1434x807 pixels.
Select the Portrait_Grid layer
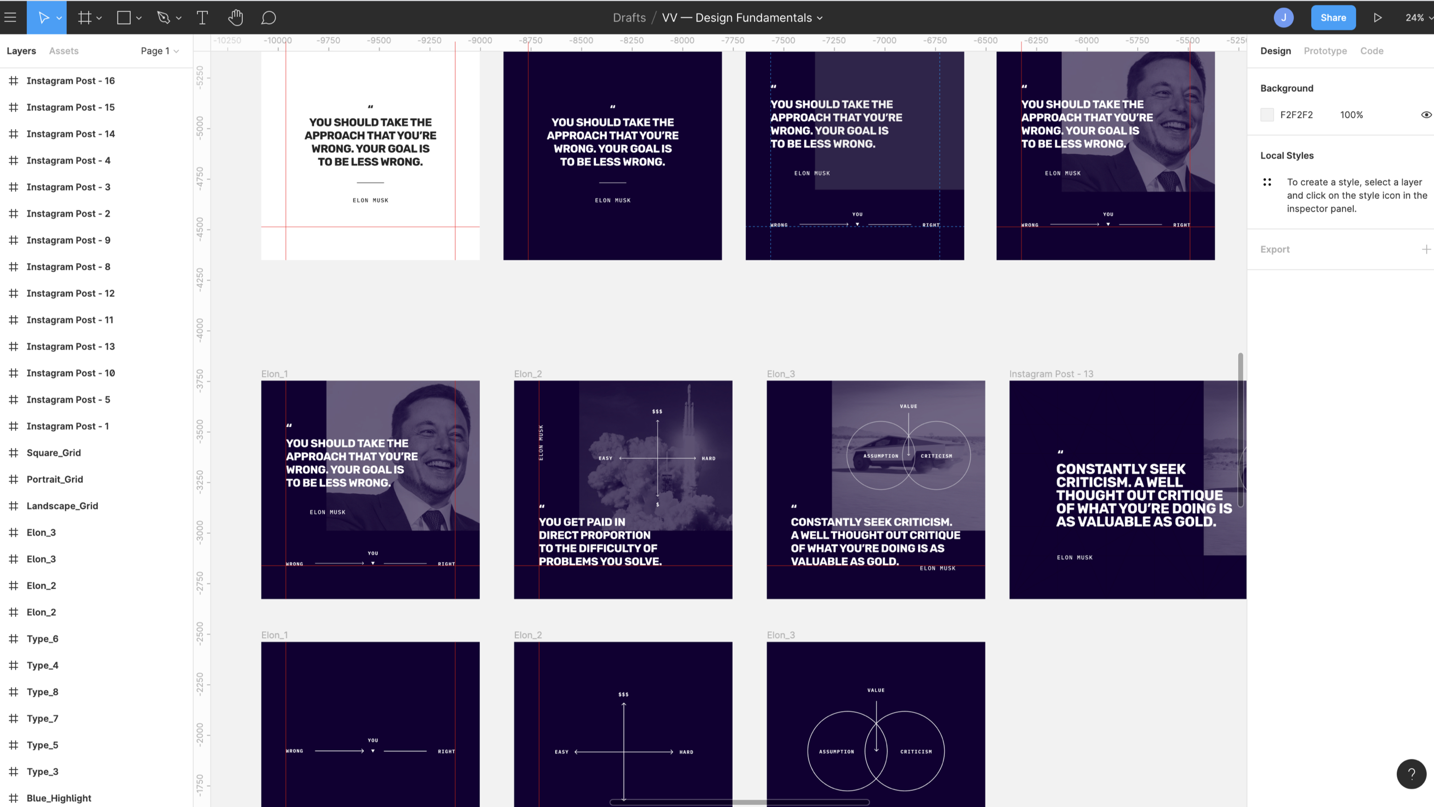tap(55, 479)
